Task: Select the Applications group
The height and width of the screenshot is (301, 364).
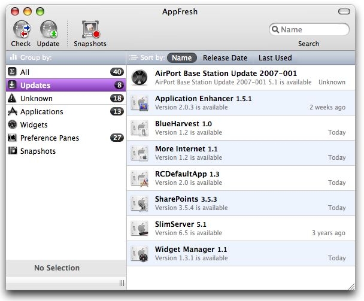Action: click(66, 111)
